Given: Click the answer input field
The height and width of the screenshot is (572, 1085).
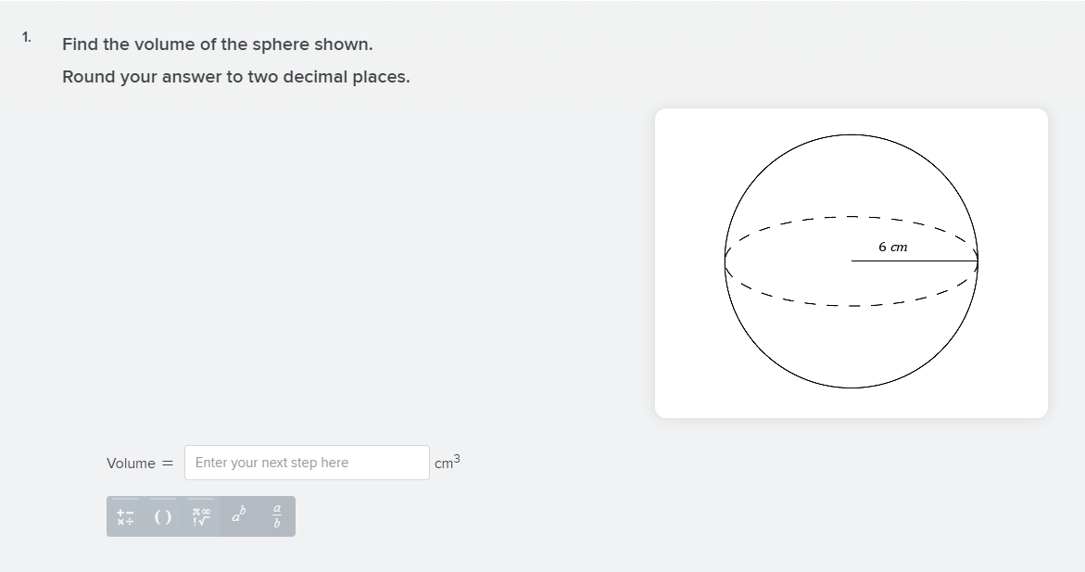Looking at the screenshot, I should (x=306, y=463).
